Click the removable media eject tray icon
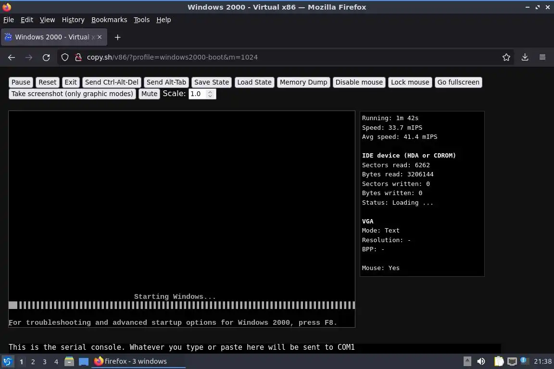The image size is (554, 369). (467, 361)
